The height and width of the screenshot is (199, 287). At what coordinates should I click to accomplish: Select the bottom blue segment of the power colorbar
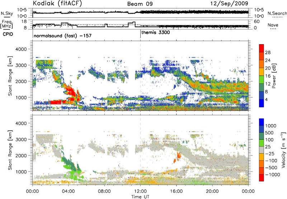click(x=262, y=103)
